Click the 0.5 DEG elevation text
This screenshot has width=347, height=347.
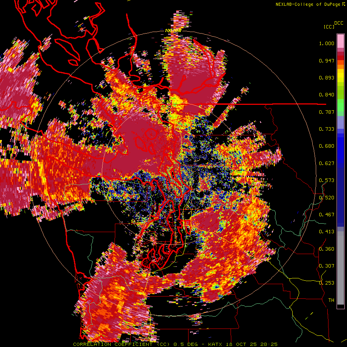click(185, 344)
